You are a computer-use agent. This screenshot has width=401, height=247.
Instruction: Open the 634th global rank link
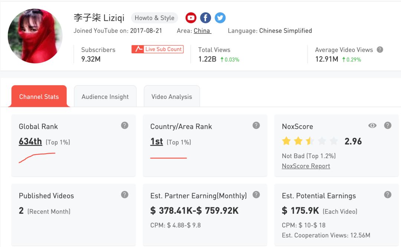pyautogui.click(x=30, y=141)
